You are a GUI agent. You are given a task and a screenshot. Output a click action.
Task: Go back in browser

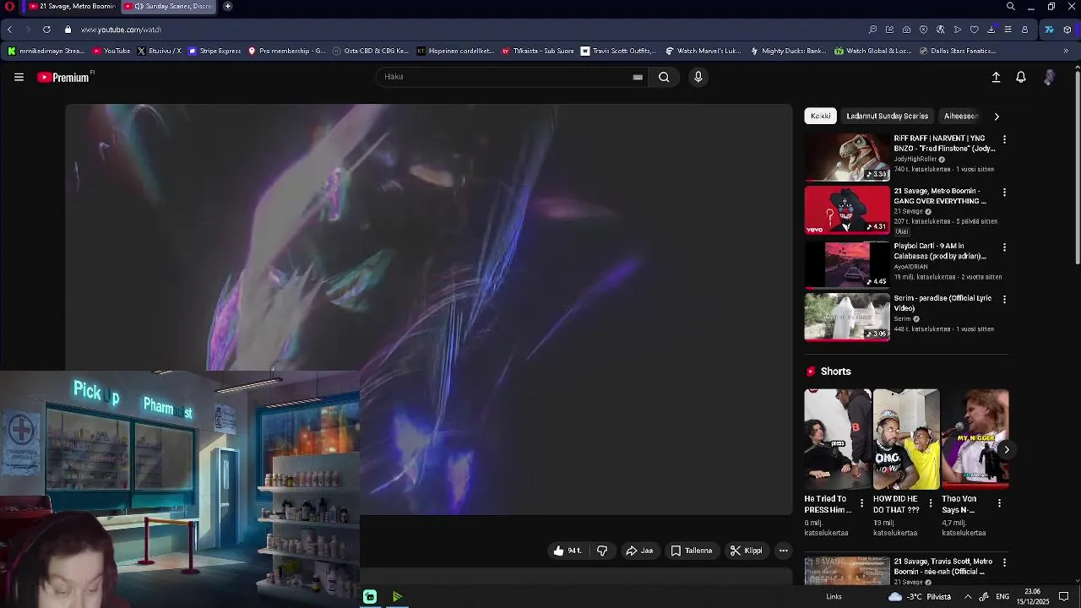click(9, 30)
